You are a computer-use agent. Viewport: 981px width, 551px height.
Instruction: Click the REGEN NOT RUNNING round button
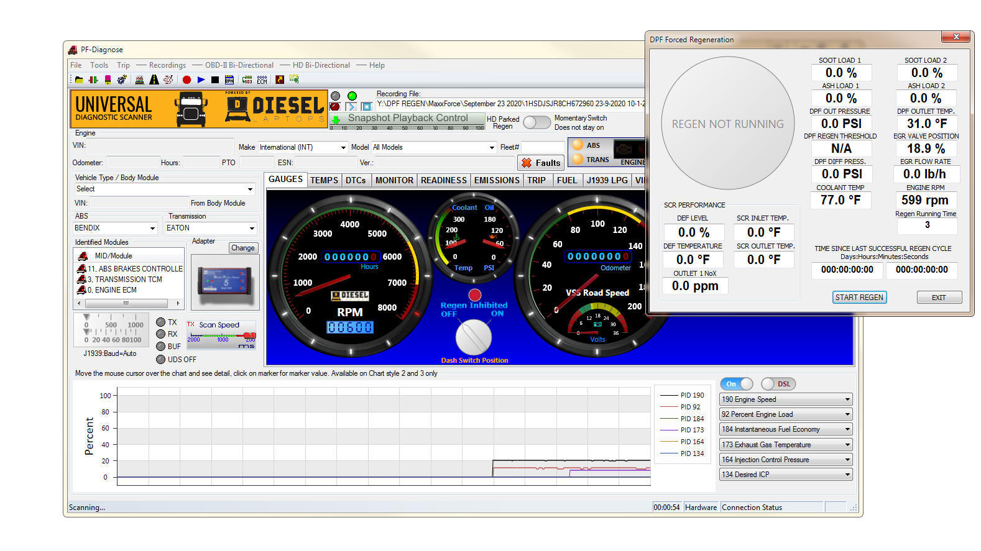(x=728, y=124)
